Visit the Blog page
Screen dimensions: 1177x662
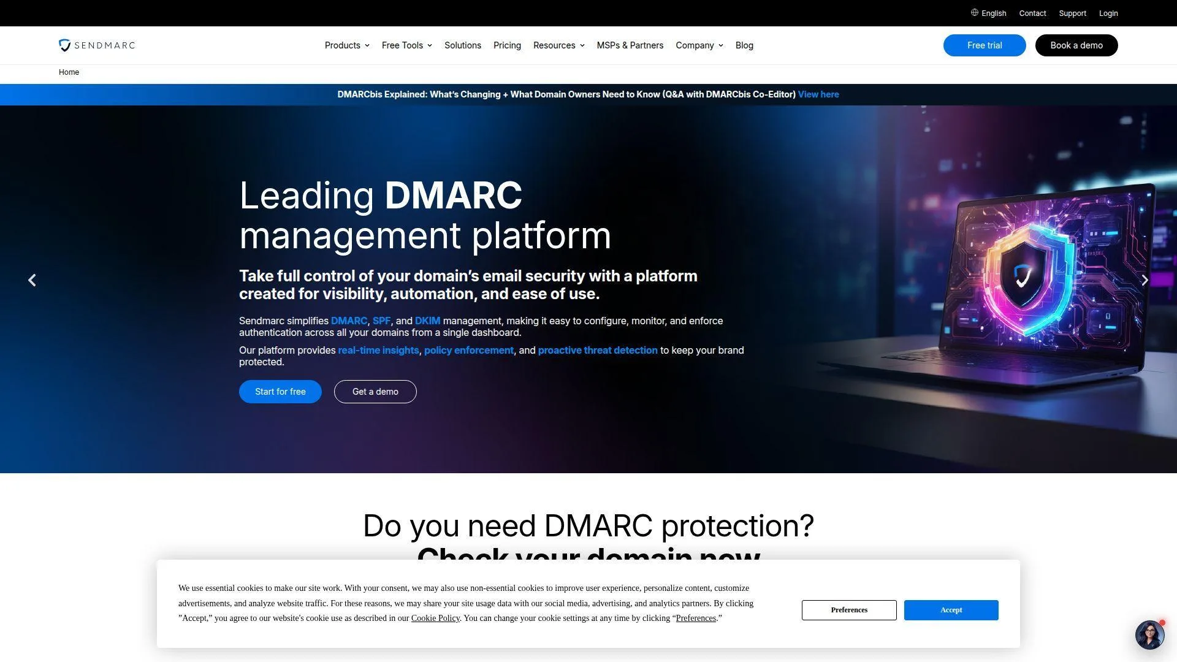(x=744, y=45)
